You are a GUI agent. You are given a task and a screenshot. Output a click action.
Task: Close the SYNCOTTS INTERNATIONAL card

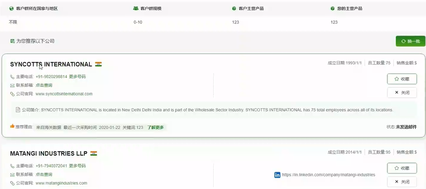pyautogui.click(x=402, y=93)
